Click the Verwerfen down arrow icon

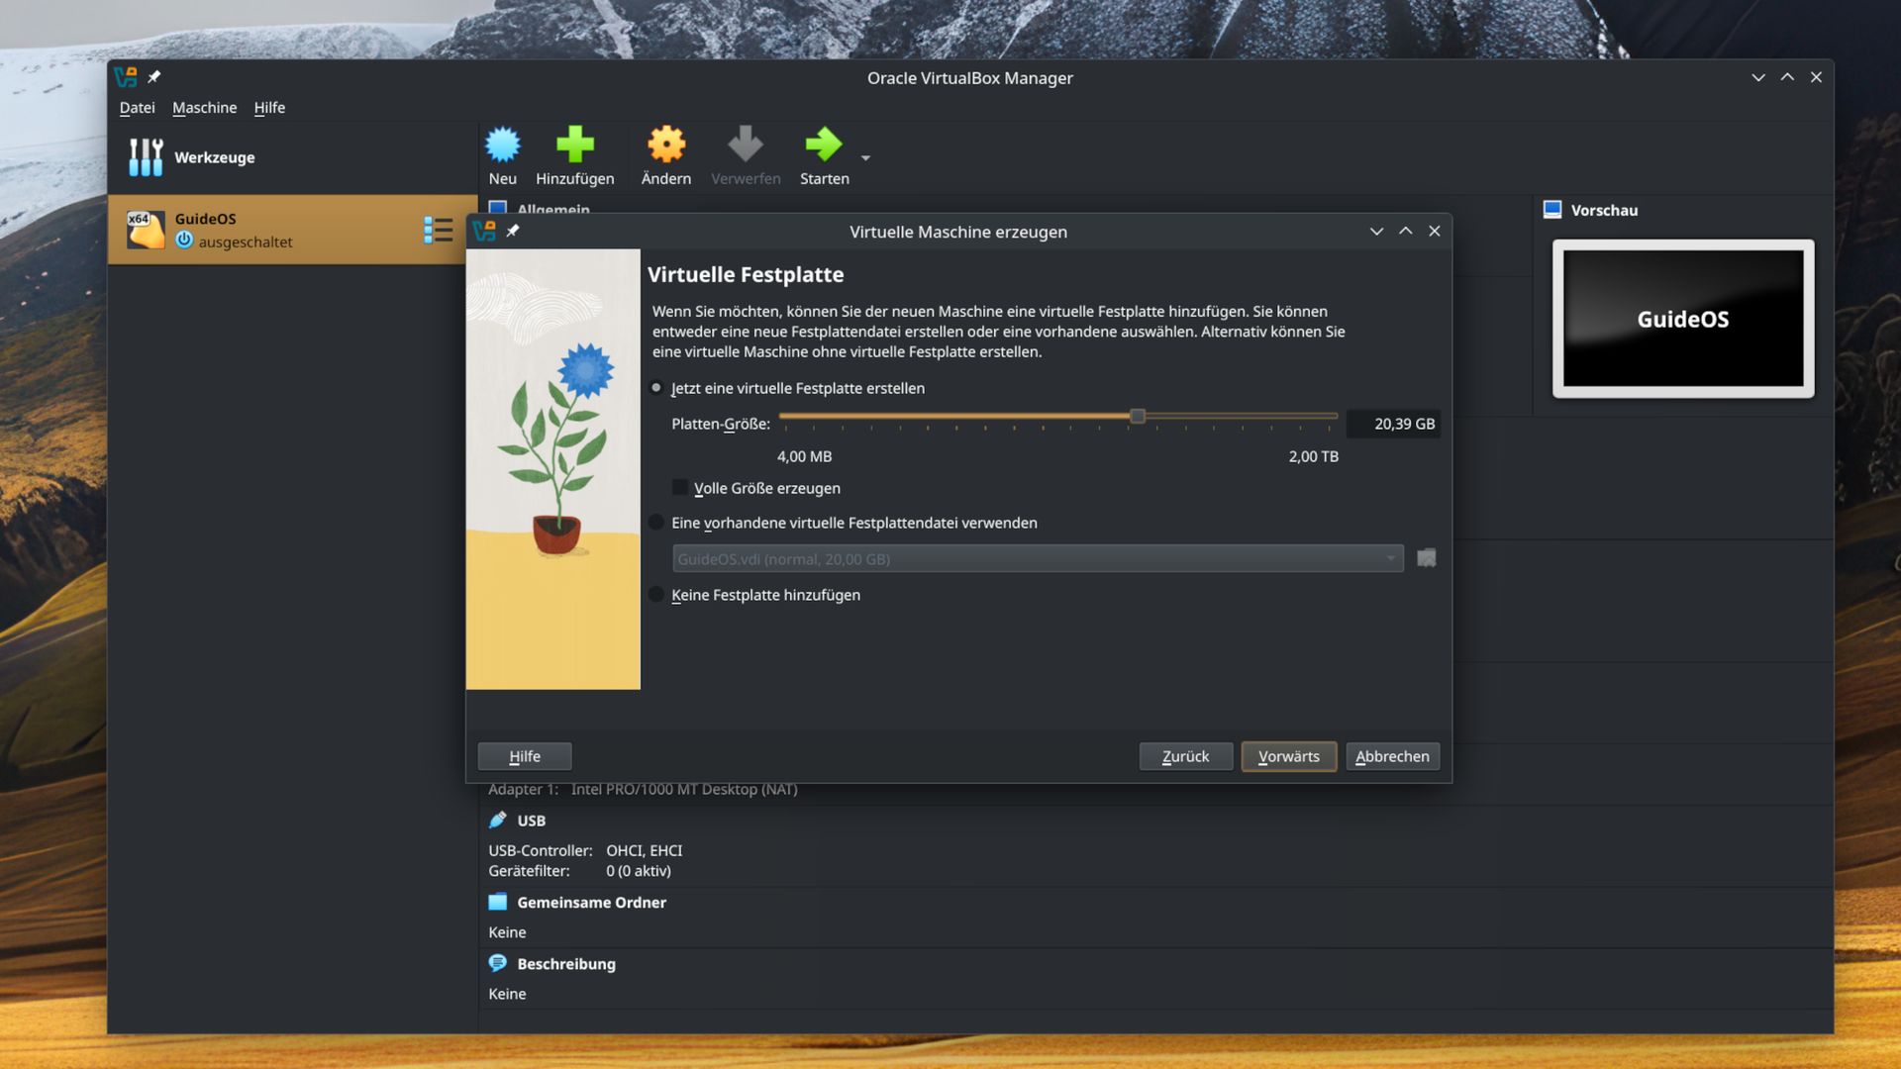[x=746, y=145]
